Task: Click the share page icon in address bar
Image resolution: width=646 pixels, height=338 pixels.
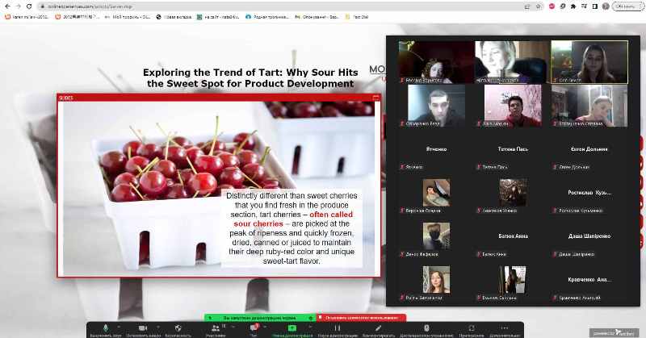Action: tap(527, 6)
